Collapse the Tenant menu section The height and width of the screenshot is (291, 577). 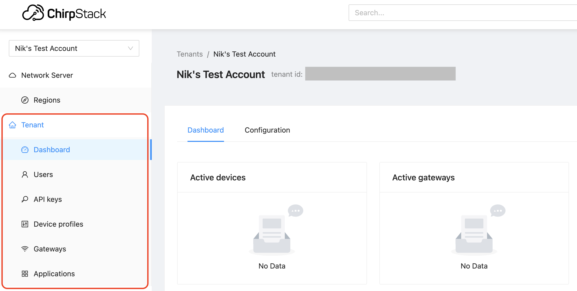pos(32,125)
